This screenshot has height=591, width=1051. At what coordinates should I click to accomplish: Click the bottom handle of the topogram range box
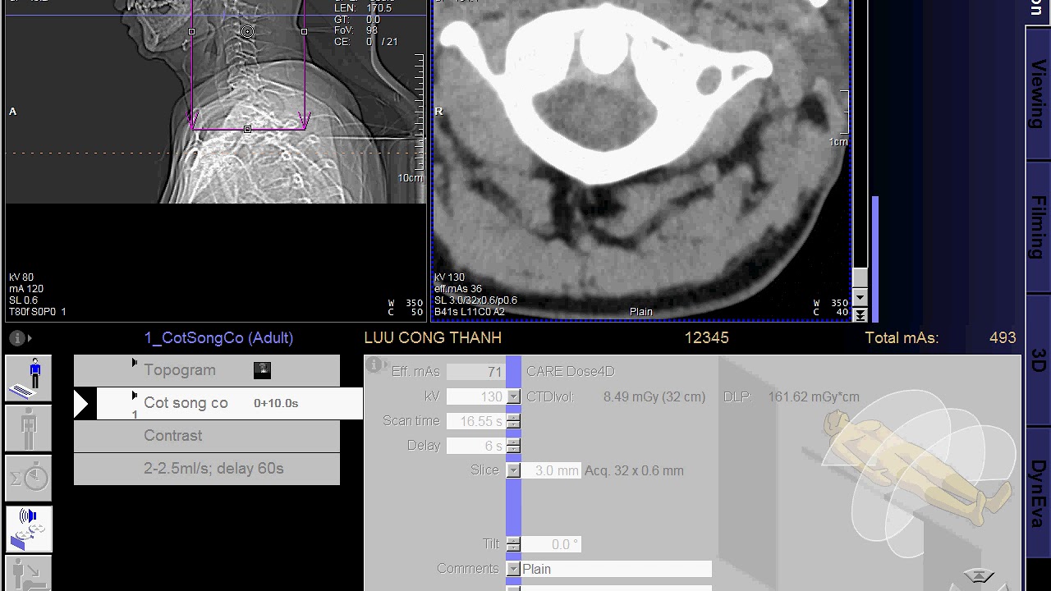point(247,130)
